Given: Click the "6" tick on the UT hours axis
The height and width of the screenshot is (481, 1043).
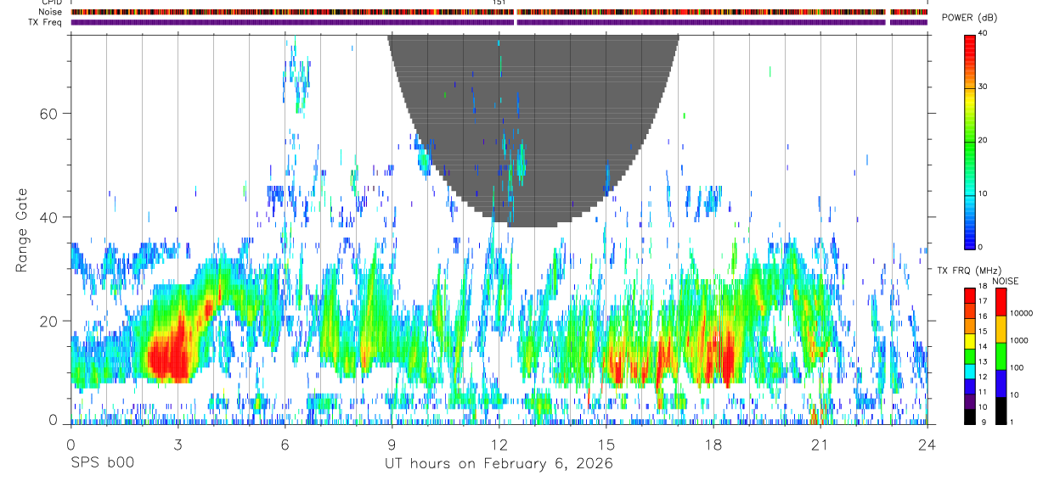Looking at the screenshot, I should [x=285, y=444].
